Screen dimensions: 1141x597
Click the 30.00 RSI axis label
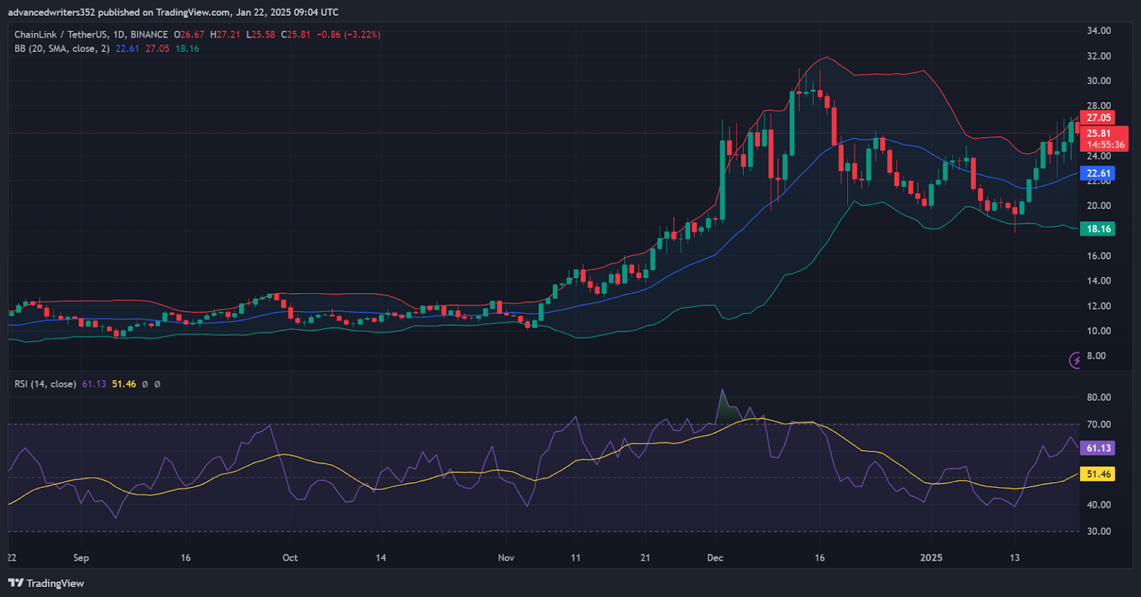click(x=1098, y=531)
